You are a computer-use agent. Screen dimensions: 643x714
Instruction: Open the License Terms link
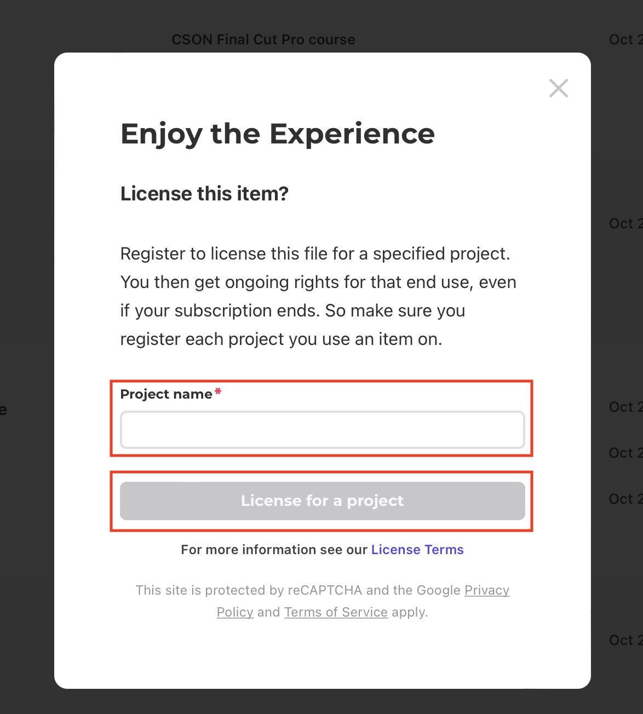tap(417, 550)
